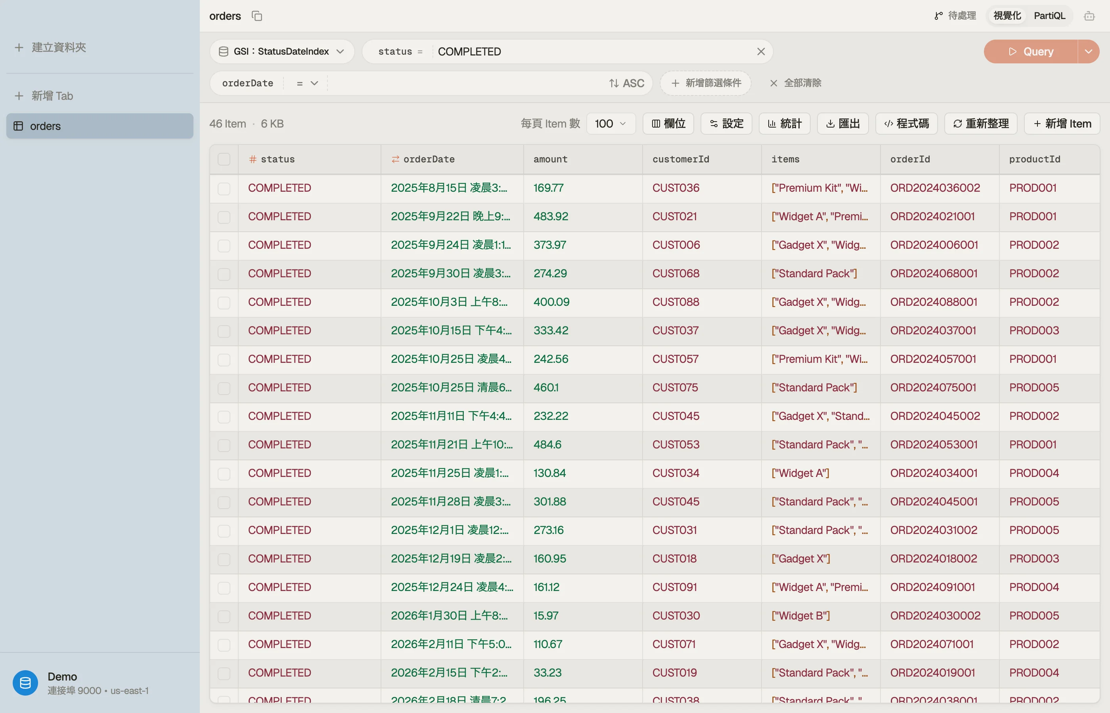Open the GSI : StatusDateIndex dropdown
This screenshot has height=713, width=1110.
pos(282,51)
